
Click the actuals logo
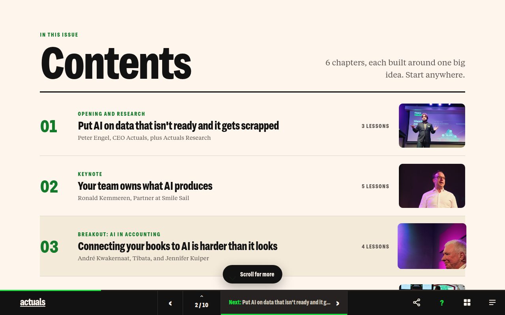(x=33, y=302)
